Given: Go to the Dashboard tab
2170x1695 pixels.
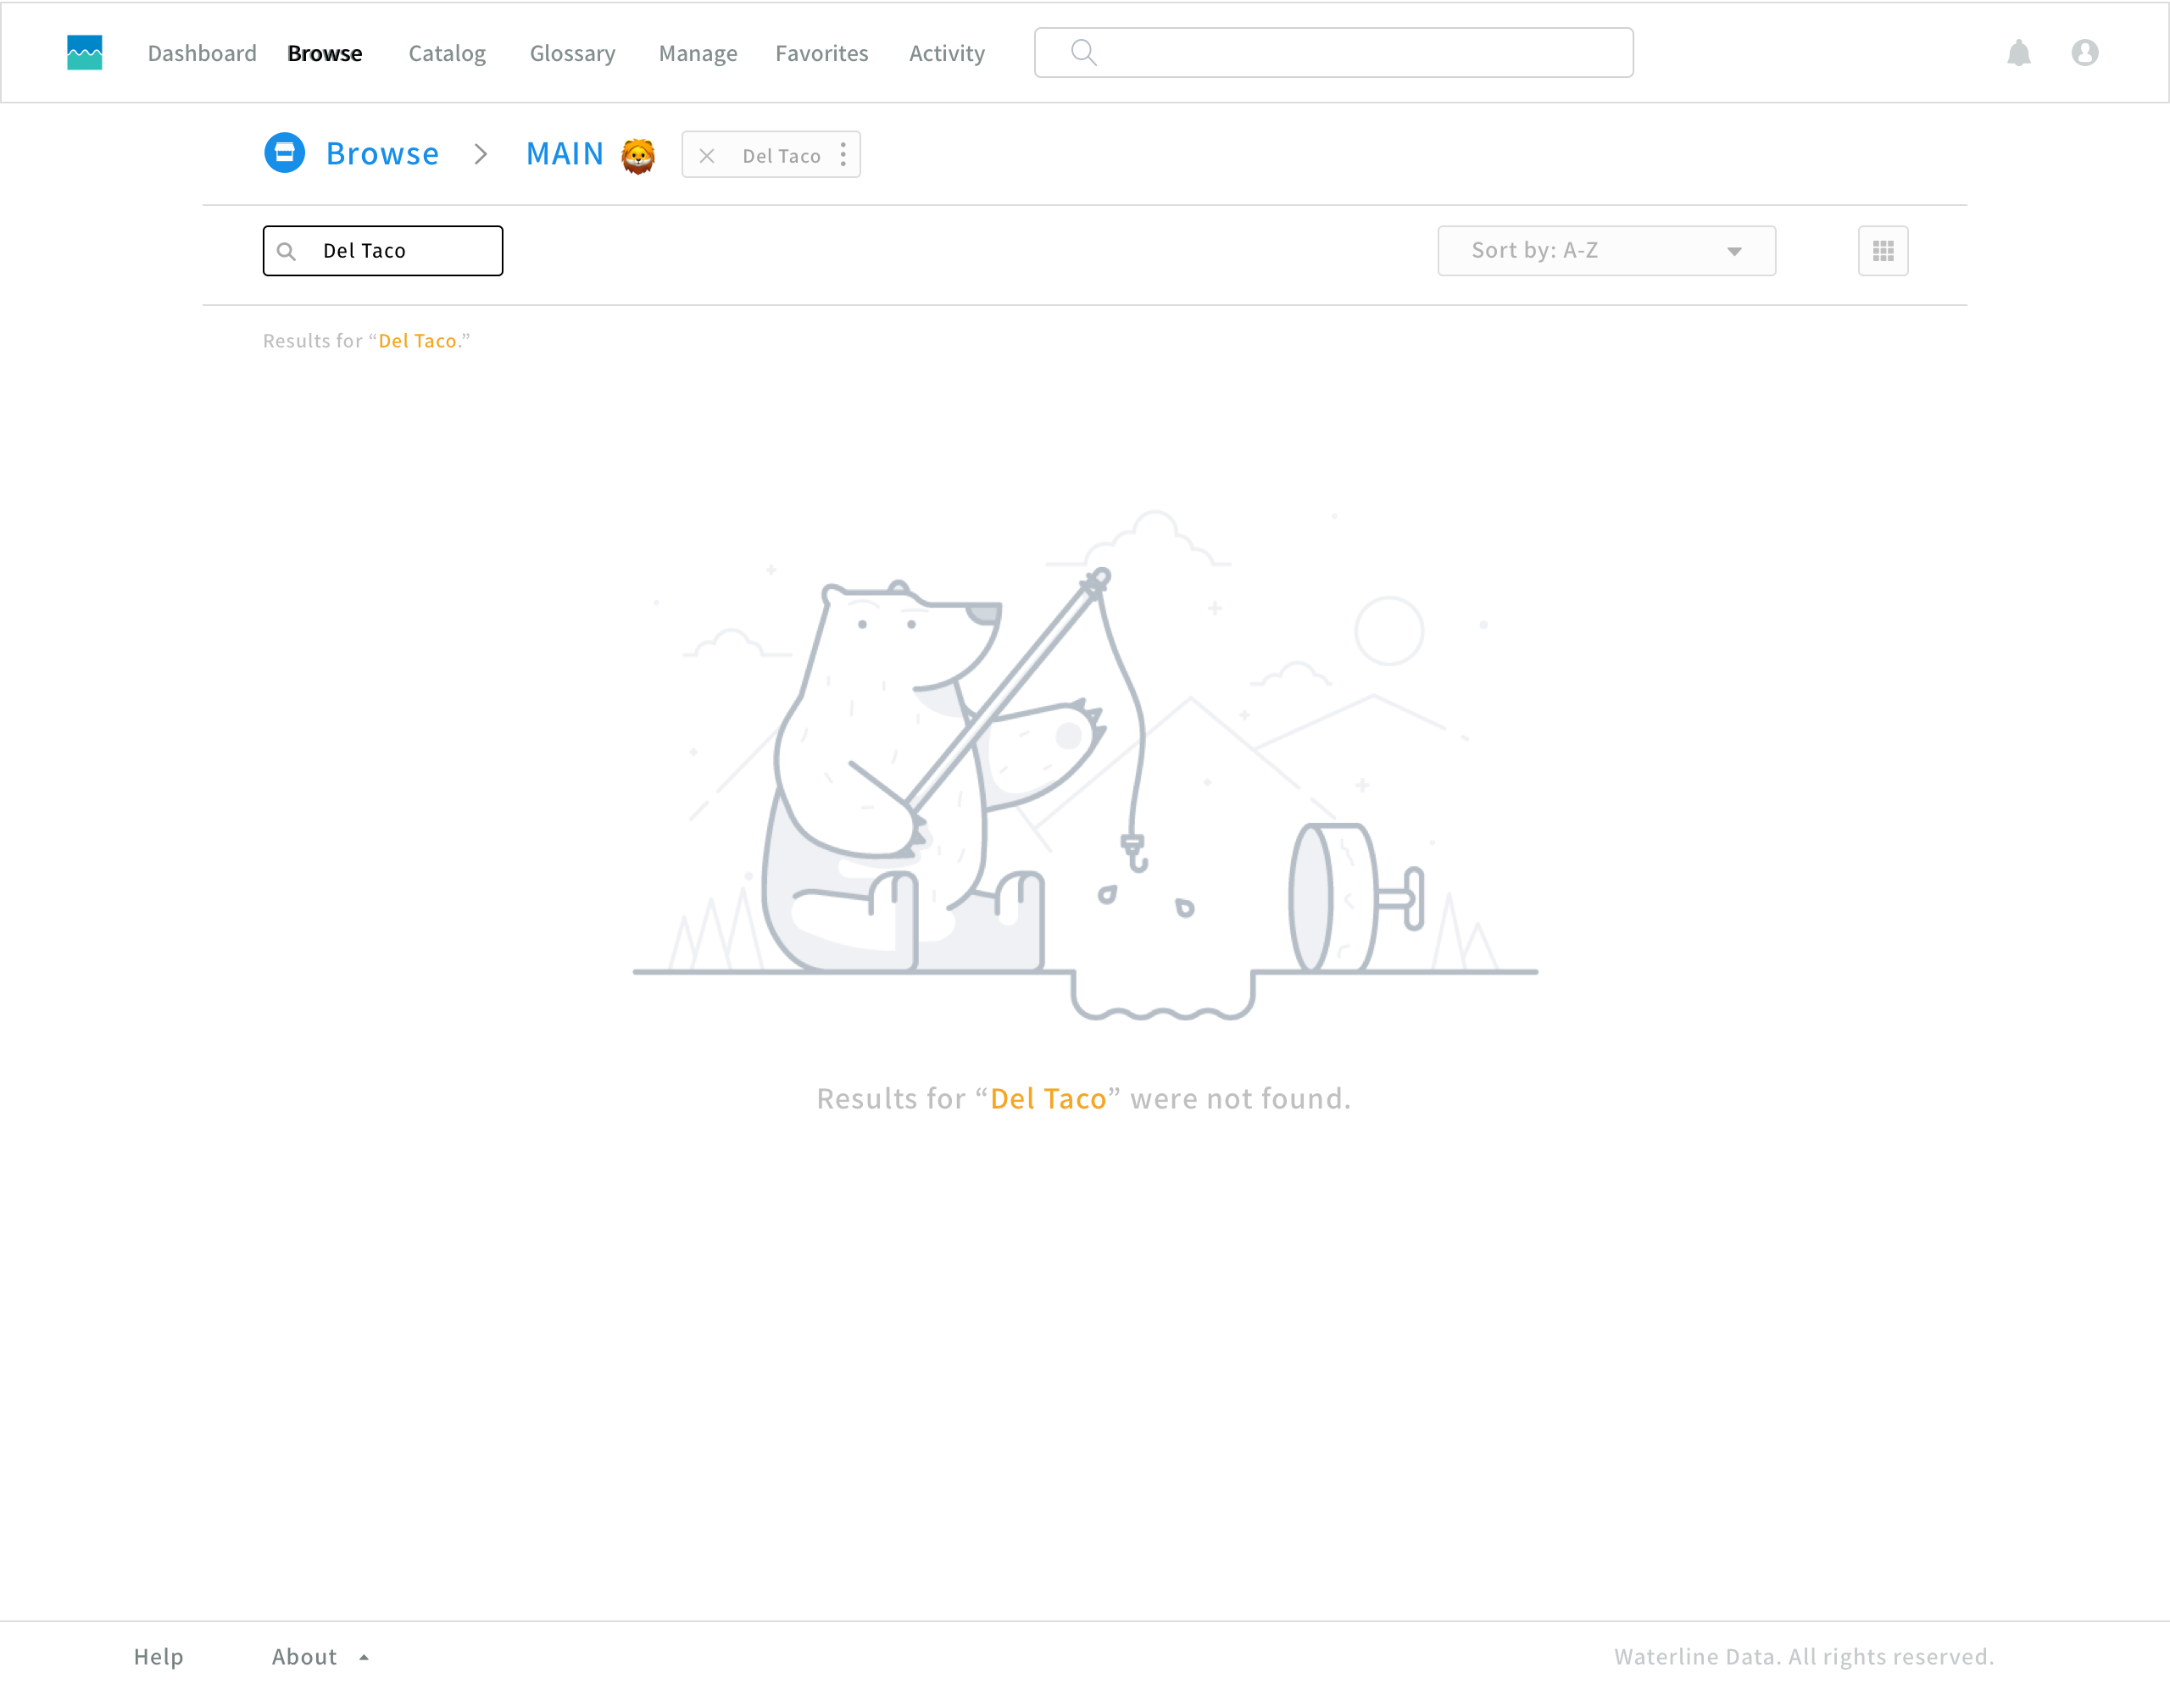Looking at the screenshot, I should coord(202,53).
